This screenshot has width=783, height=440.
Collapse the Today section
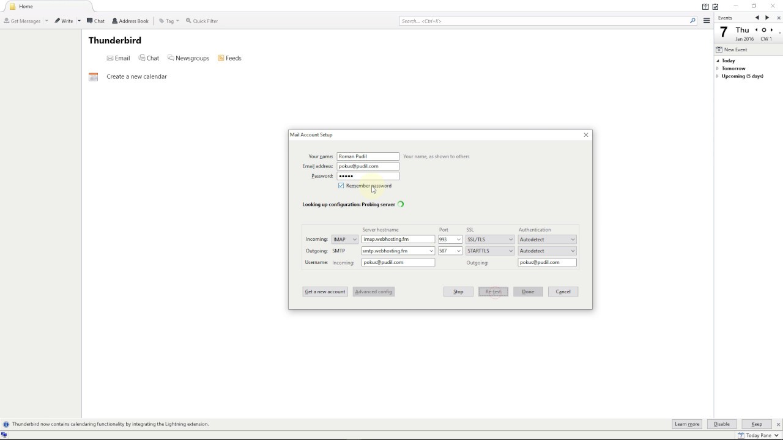tap(718, 61)
